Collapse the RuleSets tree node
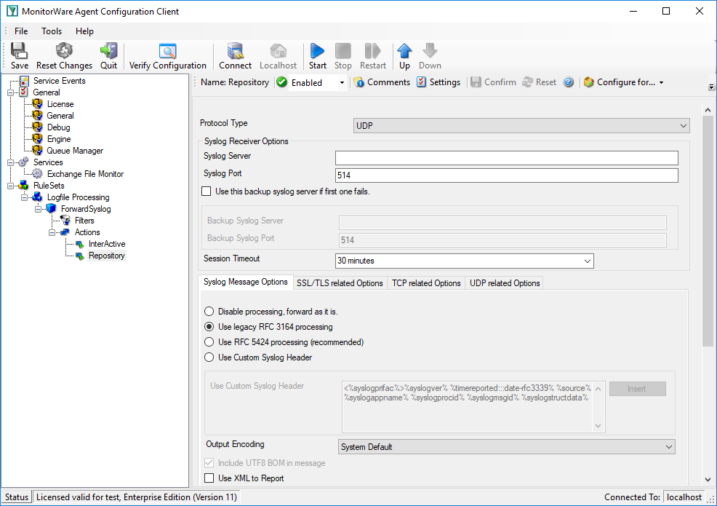 tap(10, 186)
